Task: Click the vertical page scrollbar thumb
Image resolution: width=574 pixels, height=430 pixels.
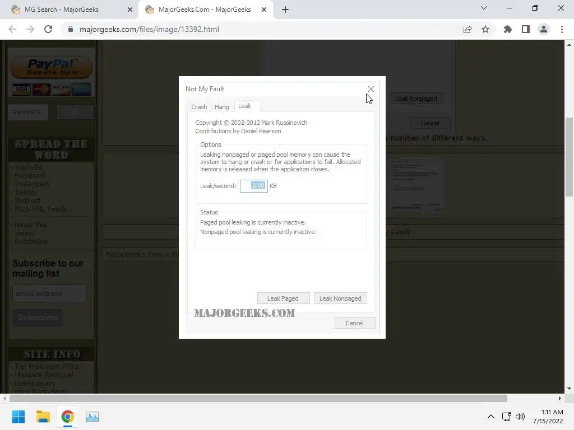Action: [569, 157]
